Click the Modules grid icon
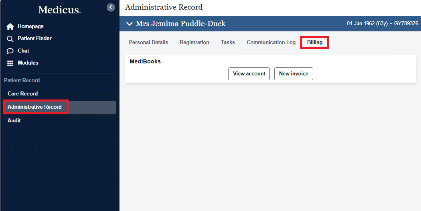421x211 pixels. tap(10, 63)
